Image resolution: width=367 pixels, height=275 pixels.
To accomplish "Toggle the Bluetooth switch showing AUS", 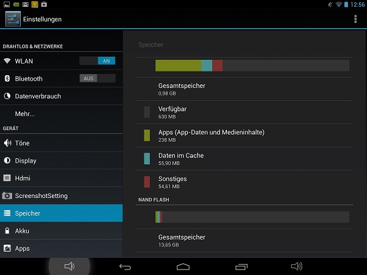I will tap(97, 78).
